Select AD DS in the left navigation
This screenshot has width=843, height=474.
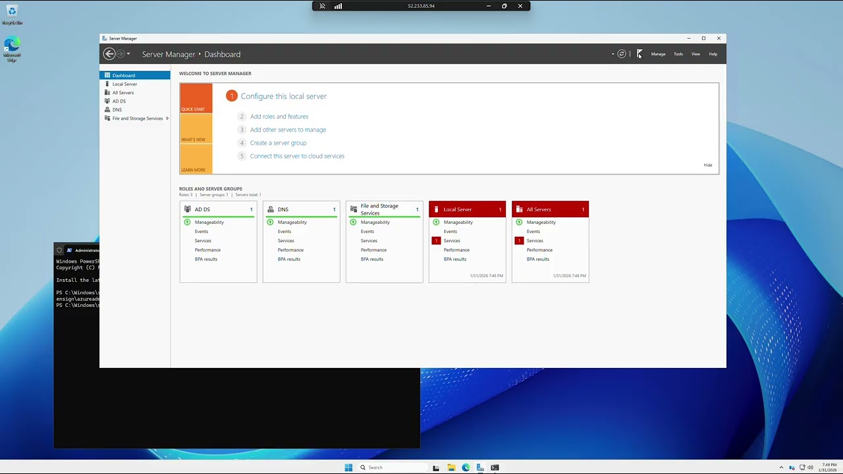(135, 101)
